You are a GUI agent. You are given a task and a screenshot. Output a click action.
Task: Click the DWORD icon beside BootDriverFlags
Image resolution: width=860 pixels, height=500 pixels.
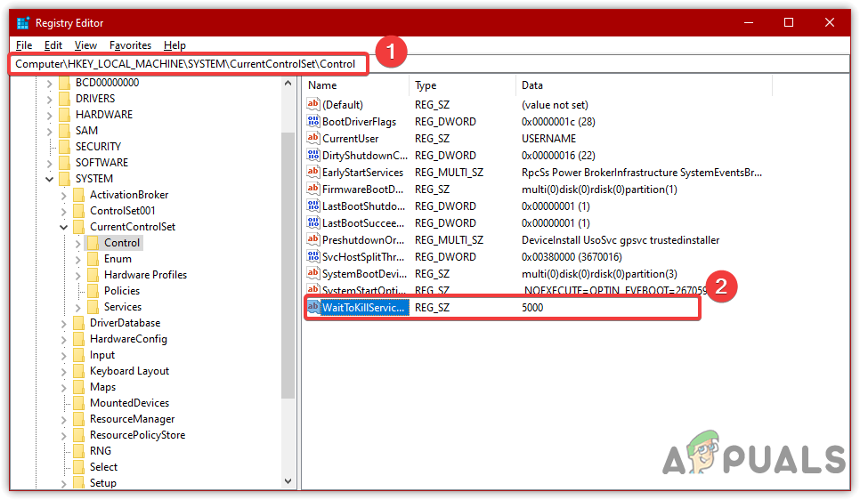313,121
